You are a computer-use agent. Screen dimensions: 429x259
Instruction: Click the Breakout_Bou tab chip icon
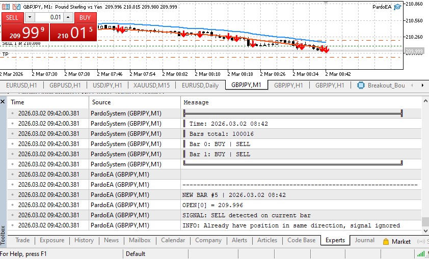click(x=361, y=85)
